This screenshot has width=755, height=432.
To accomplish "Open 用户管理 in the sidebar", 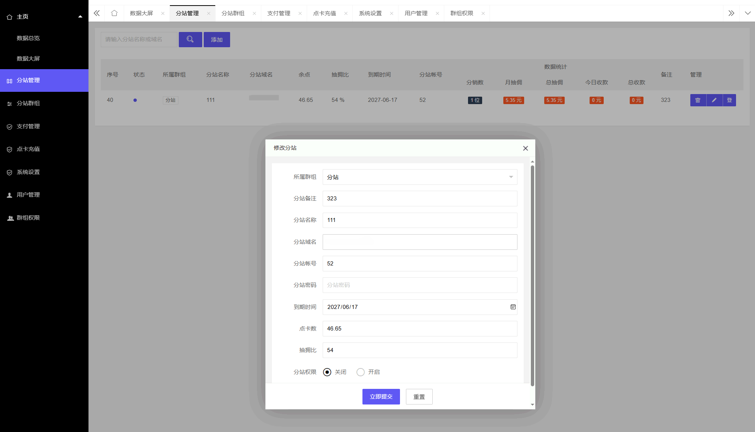I will (x=28, y=195).
